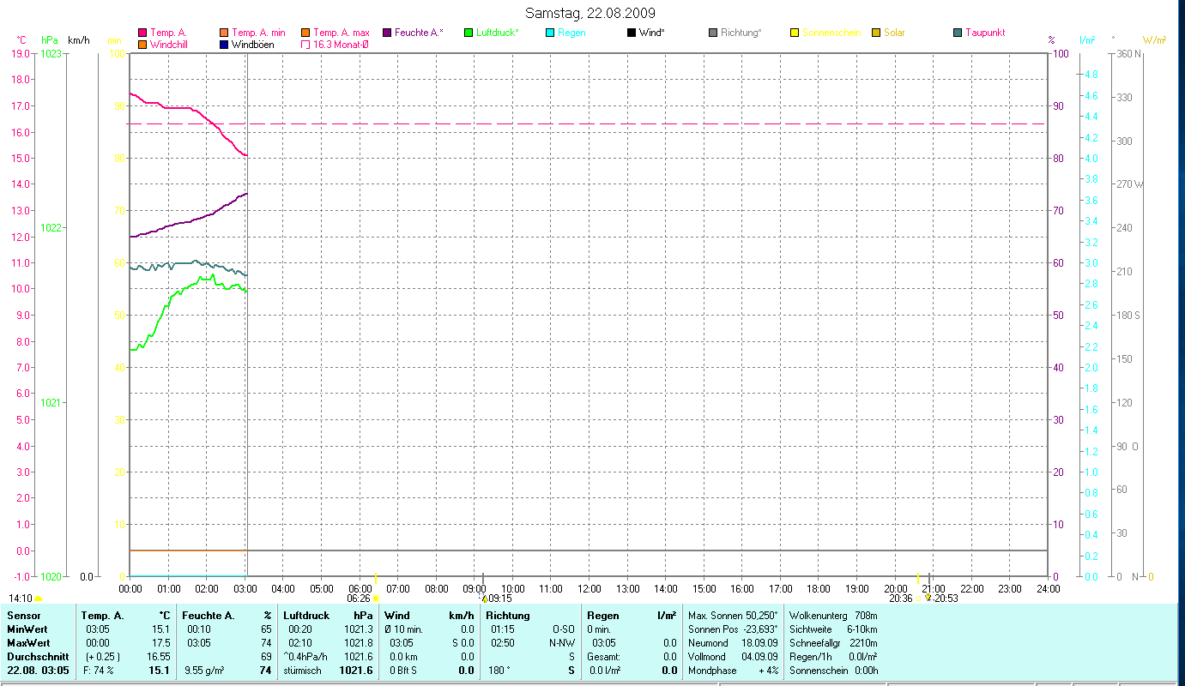This screenshot has height=686, width=1185.
Task: Click the Luftdruck column header in table
Action: [306, 616]
